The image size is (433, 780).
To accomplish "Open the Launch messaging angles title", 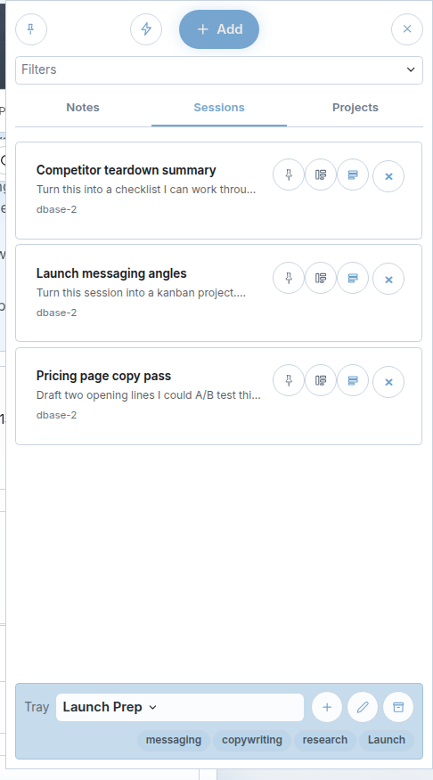I will tap(111, 273).
